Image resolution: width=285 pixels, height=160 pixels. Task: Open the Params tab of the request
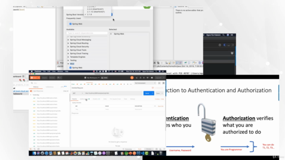coord(74,99)
